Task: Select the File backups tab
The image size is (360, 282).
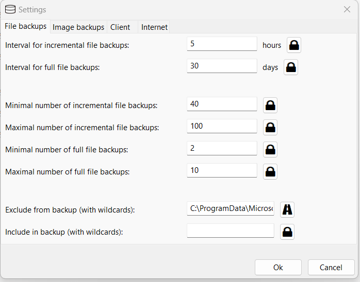Action: 25,26
